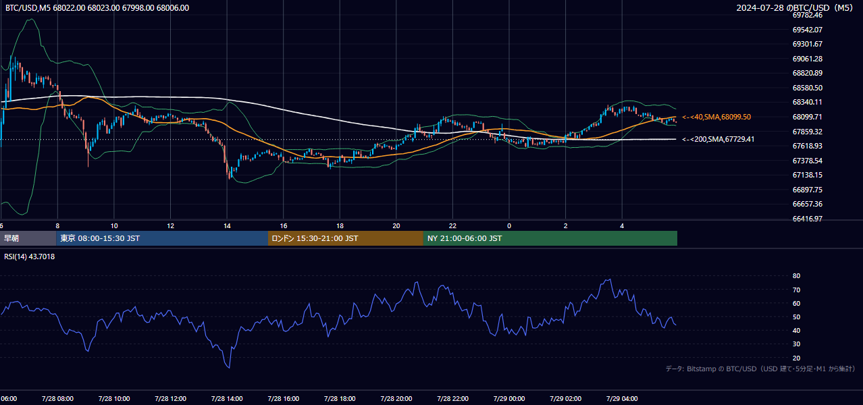Click price axis value 69061.28

[x=807, y=59]
